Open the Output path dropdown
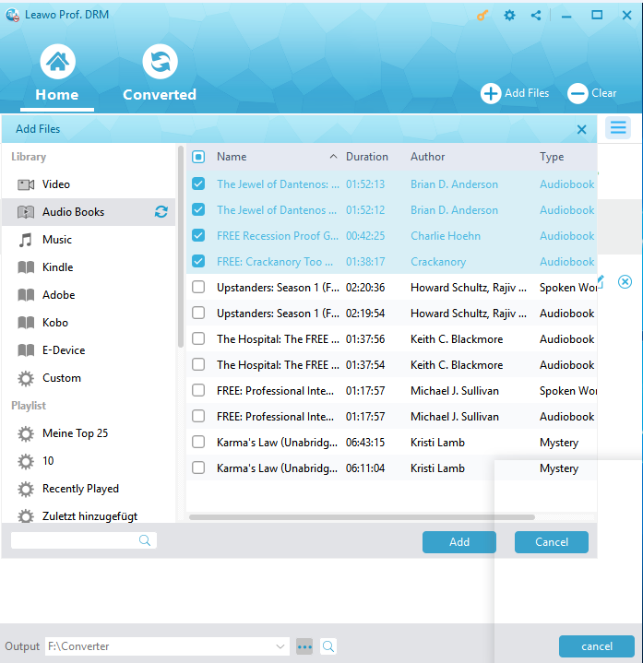 pos(281,646)
